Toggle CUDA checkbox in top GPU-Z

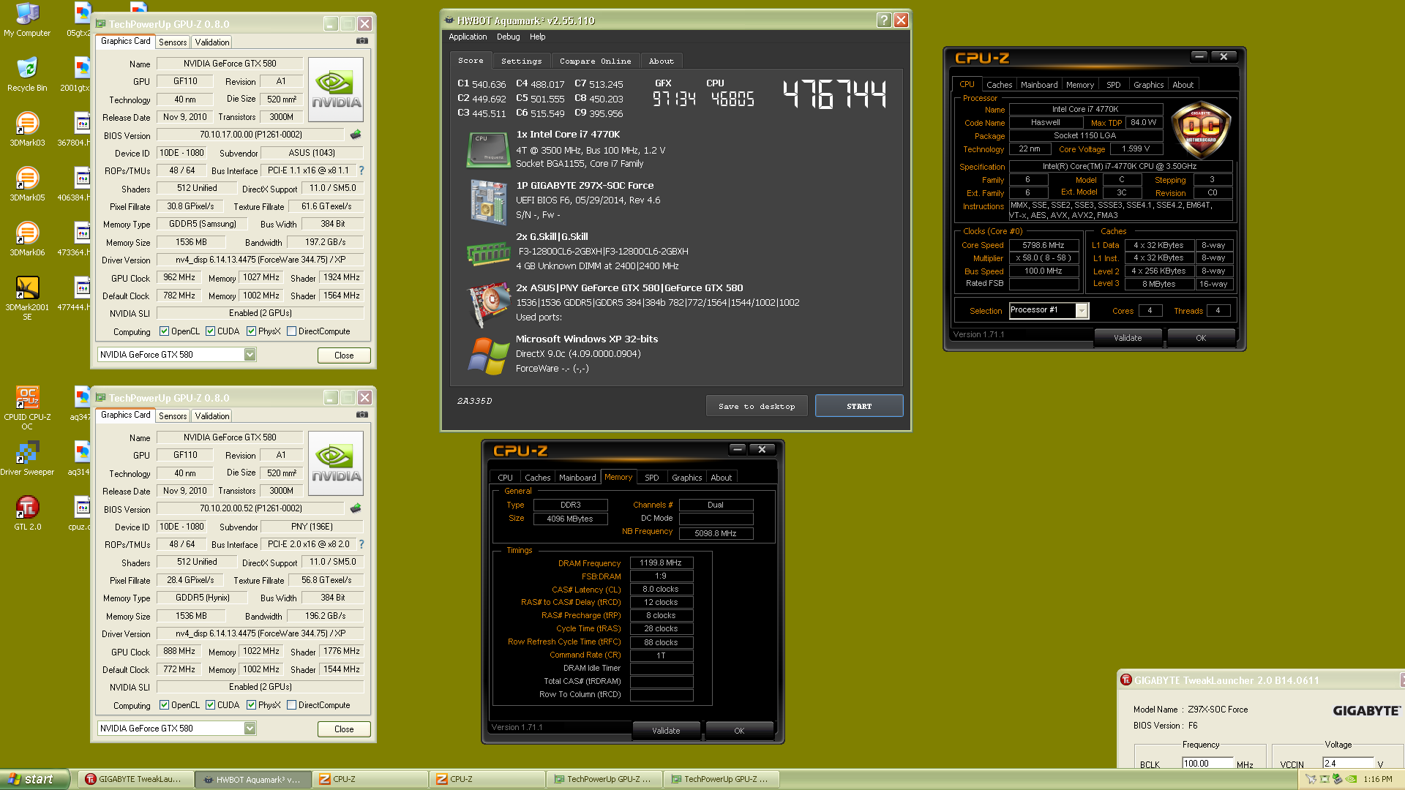click(x=210, y=331)
